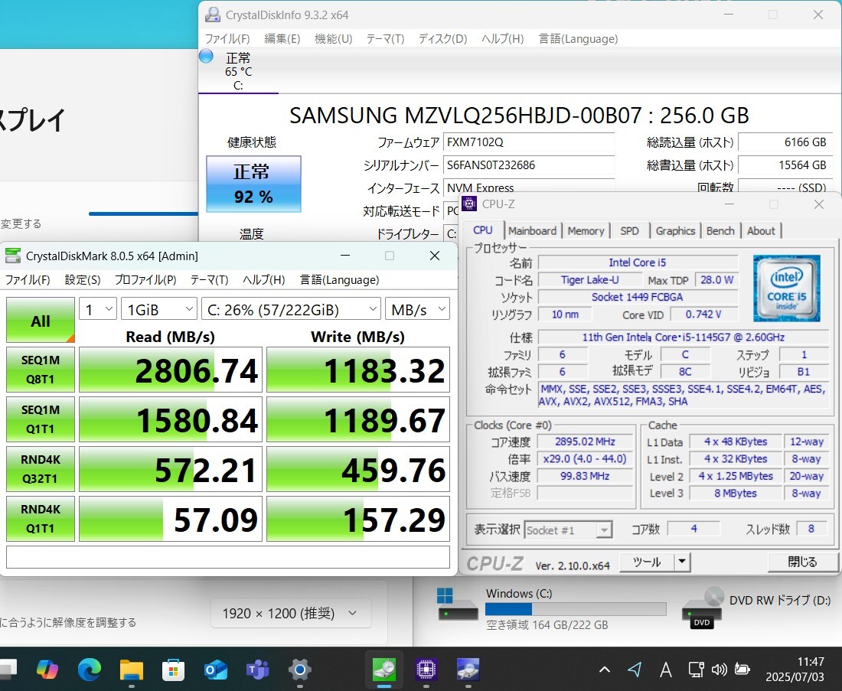
Task: Switch to the Bench tab in CPU-Z
Action: pyautogui.click(x=720, y=230)
